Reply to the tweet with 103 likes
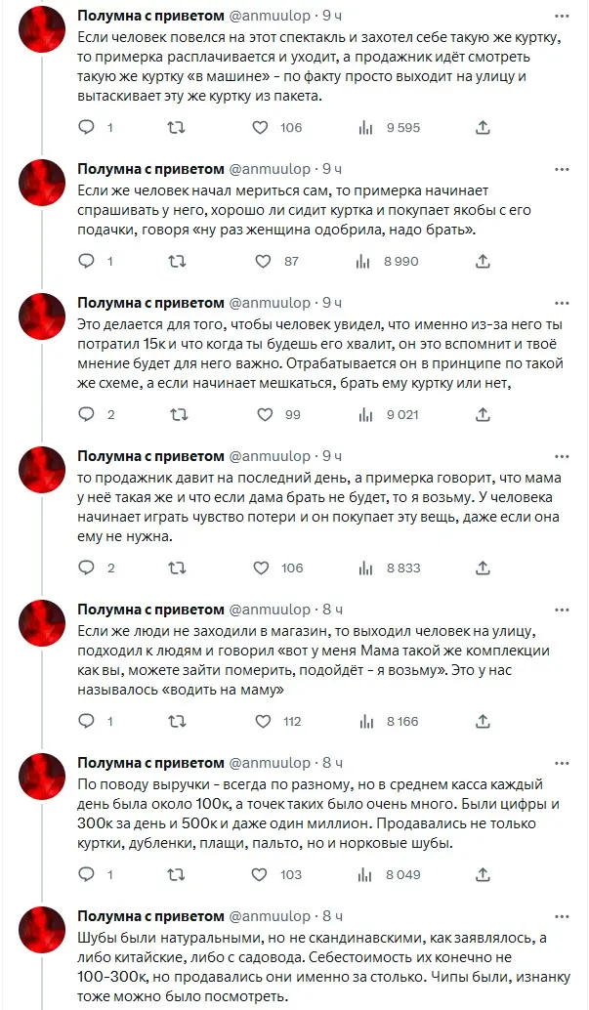 coord(86,874)
